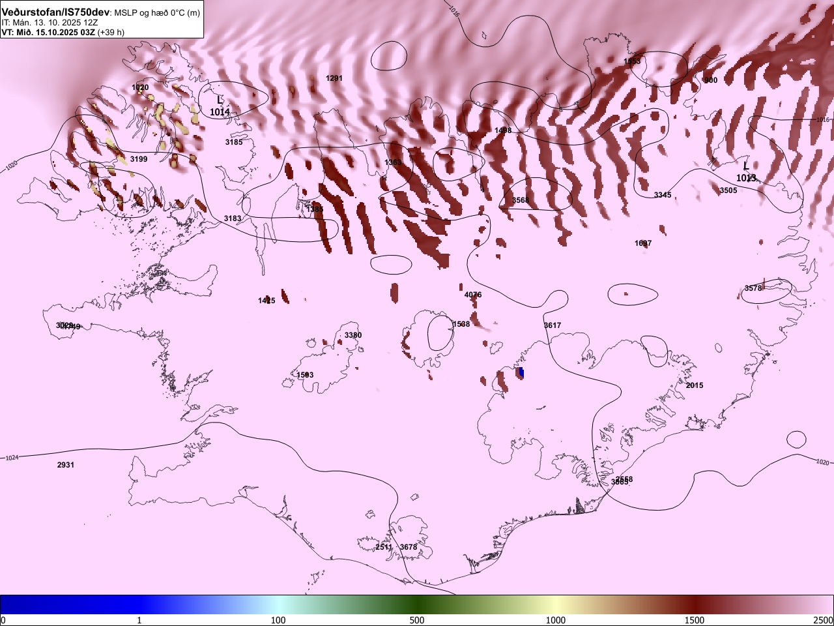Click the map value '1697'
Screen dimensions: 834x626
[x=643, y=243]
